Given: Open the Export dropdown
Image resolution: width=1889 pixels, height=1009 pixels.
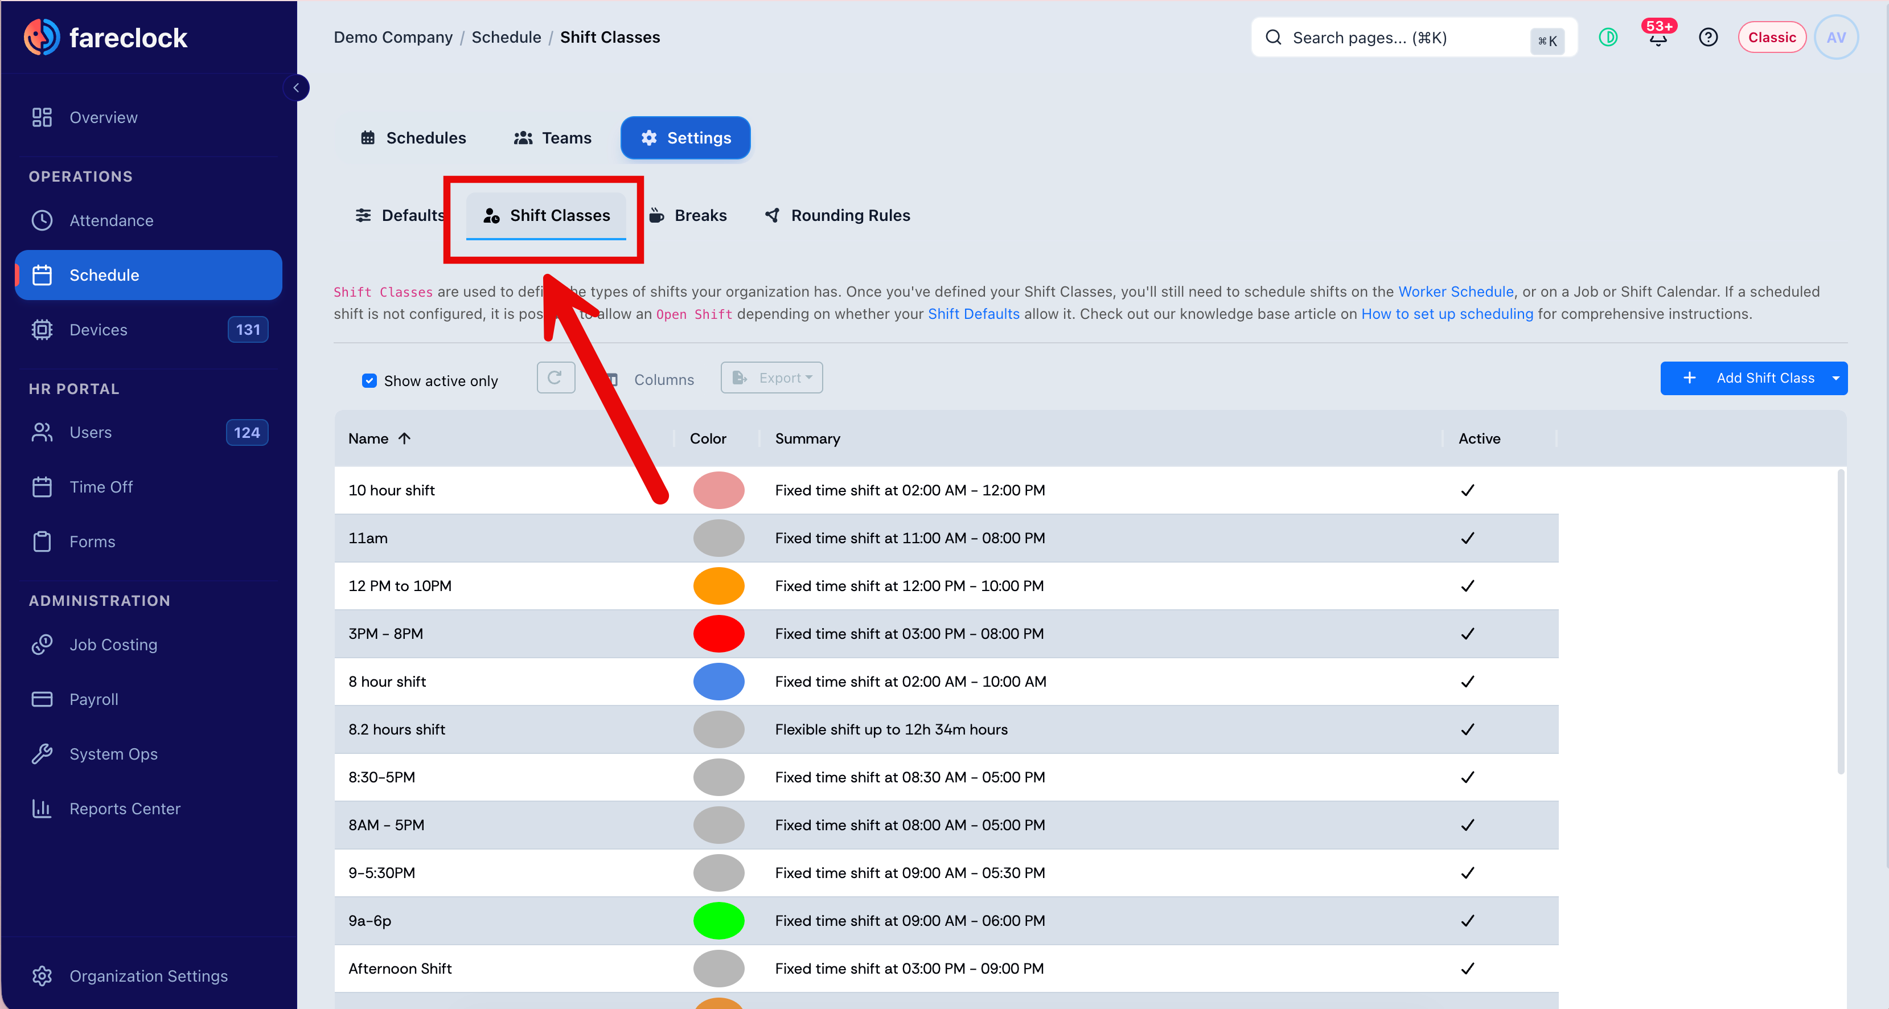Looking at the screenshot, I should coord(771,378).
